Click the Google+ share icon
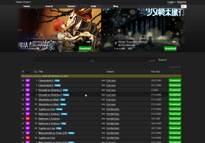205x143 pixels. click(x=184, y=6)
